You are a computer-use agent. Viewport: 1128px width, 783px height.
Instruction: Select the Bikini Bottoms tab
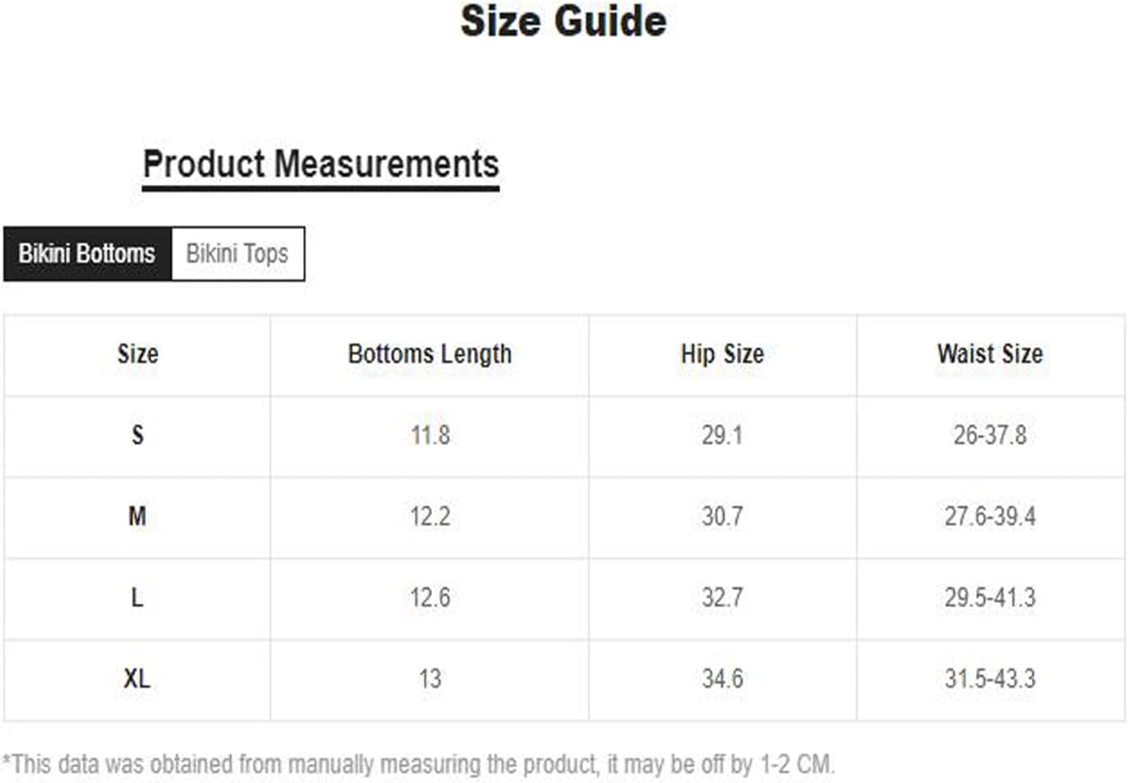point(87,254)
